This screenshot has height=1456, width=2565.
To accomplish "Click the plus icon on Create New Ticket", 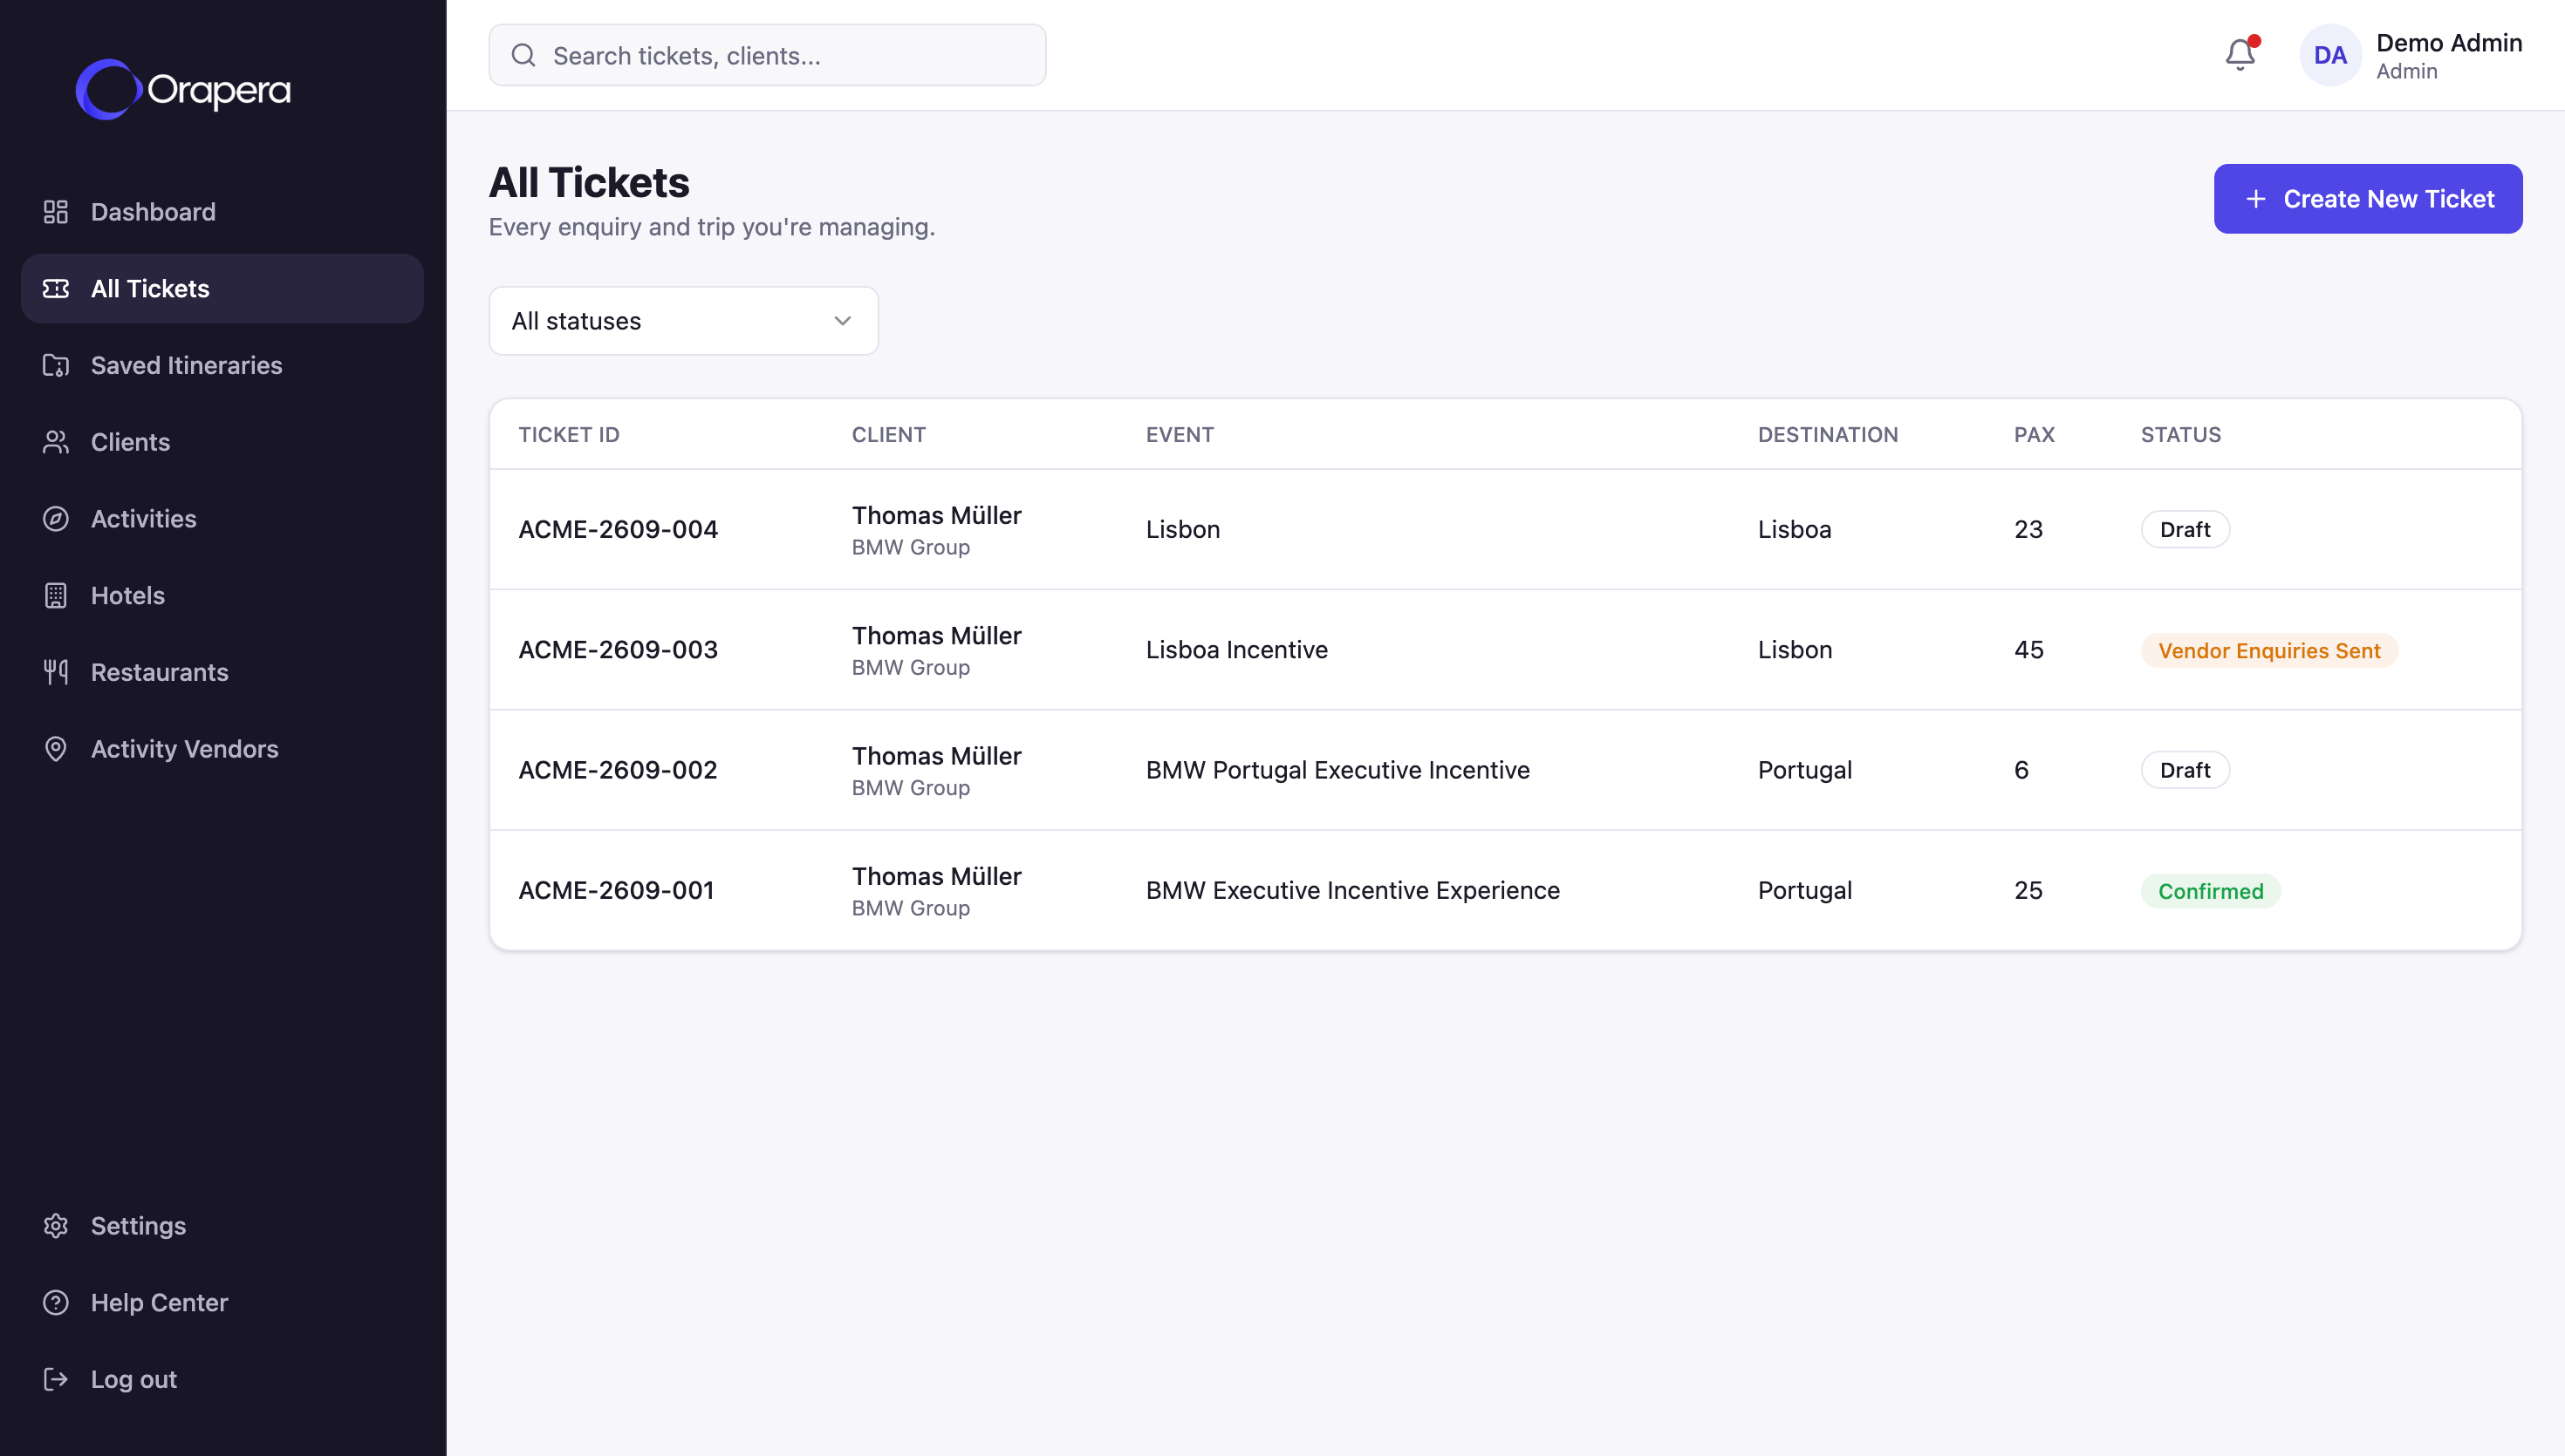I will [x=2256, y=199].
